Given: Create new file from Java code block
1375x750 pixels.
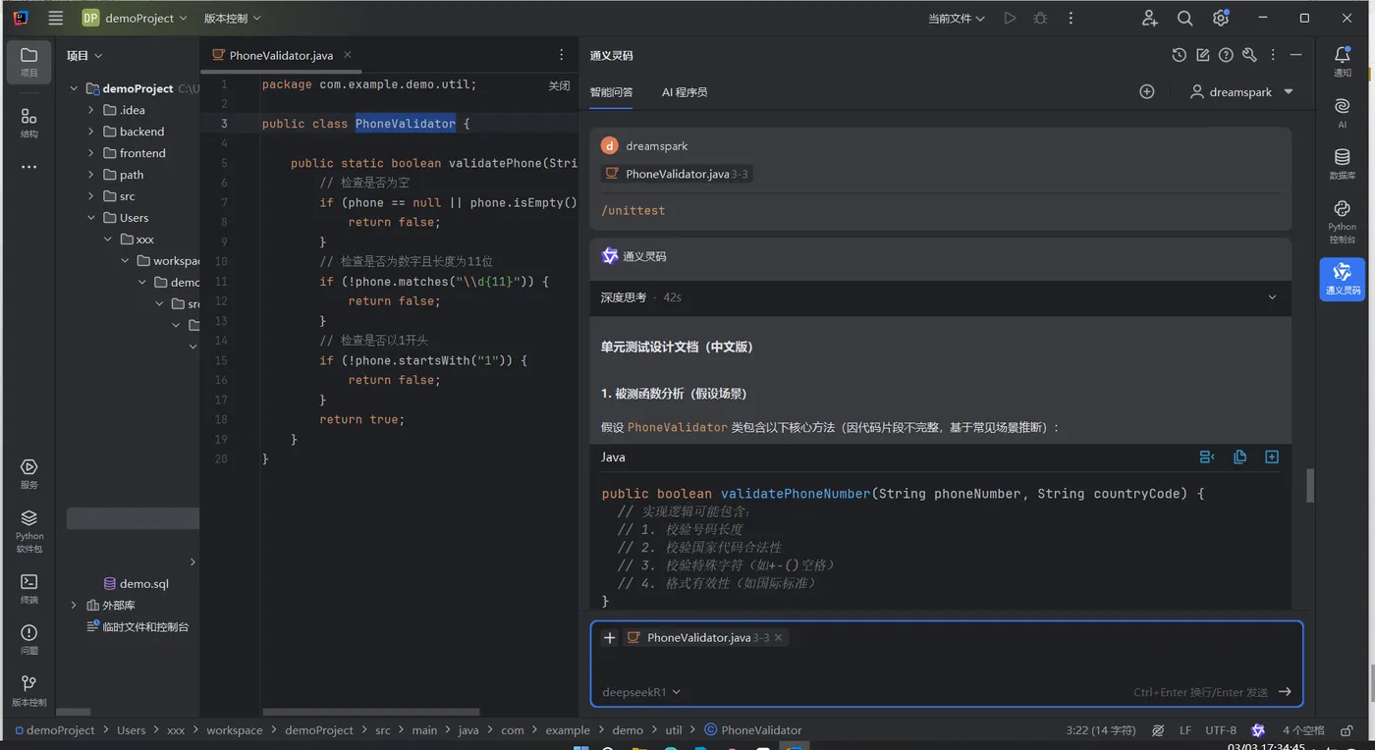Looking at the screenshot, I should click(1272, 456).
